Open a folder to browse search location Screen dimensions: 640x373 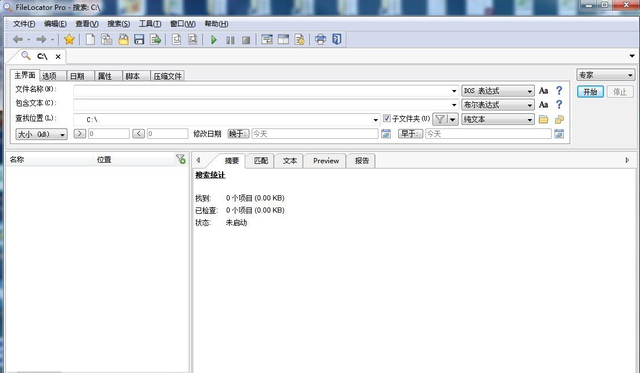tap(543, 119)
